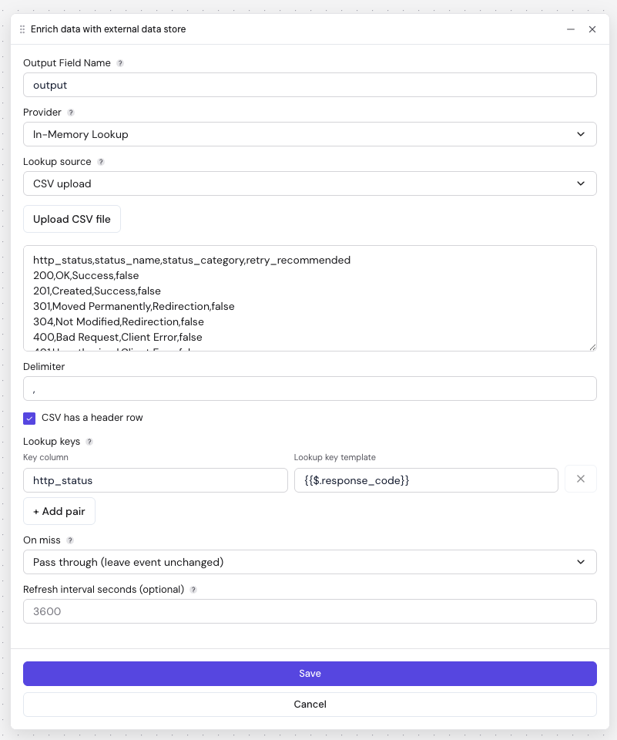This screenshot has height=740, width=617.
Task: Cancel the dialog changes
Action: (x=310, y=704)
